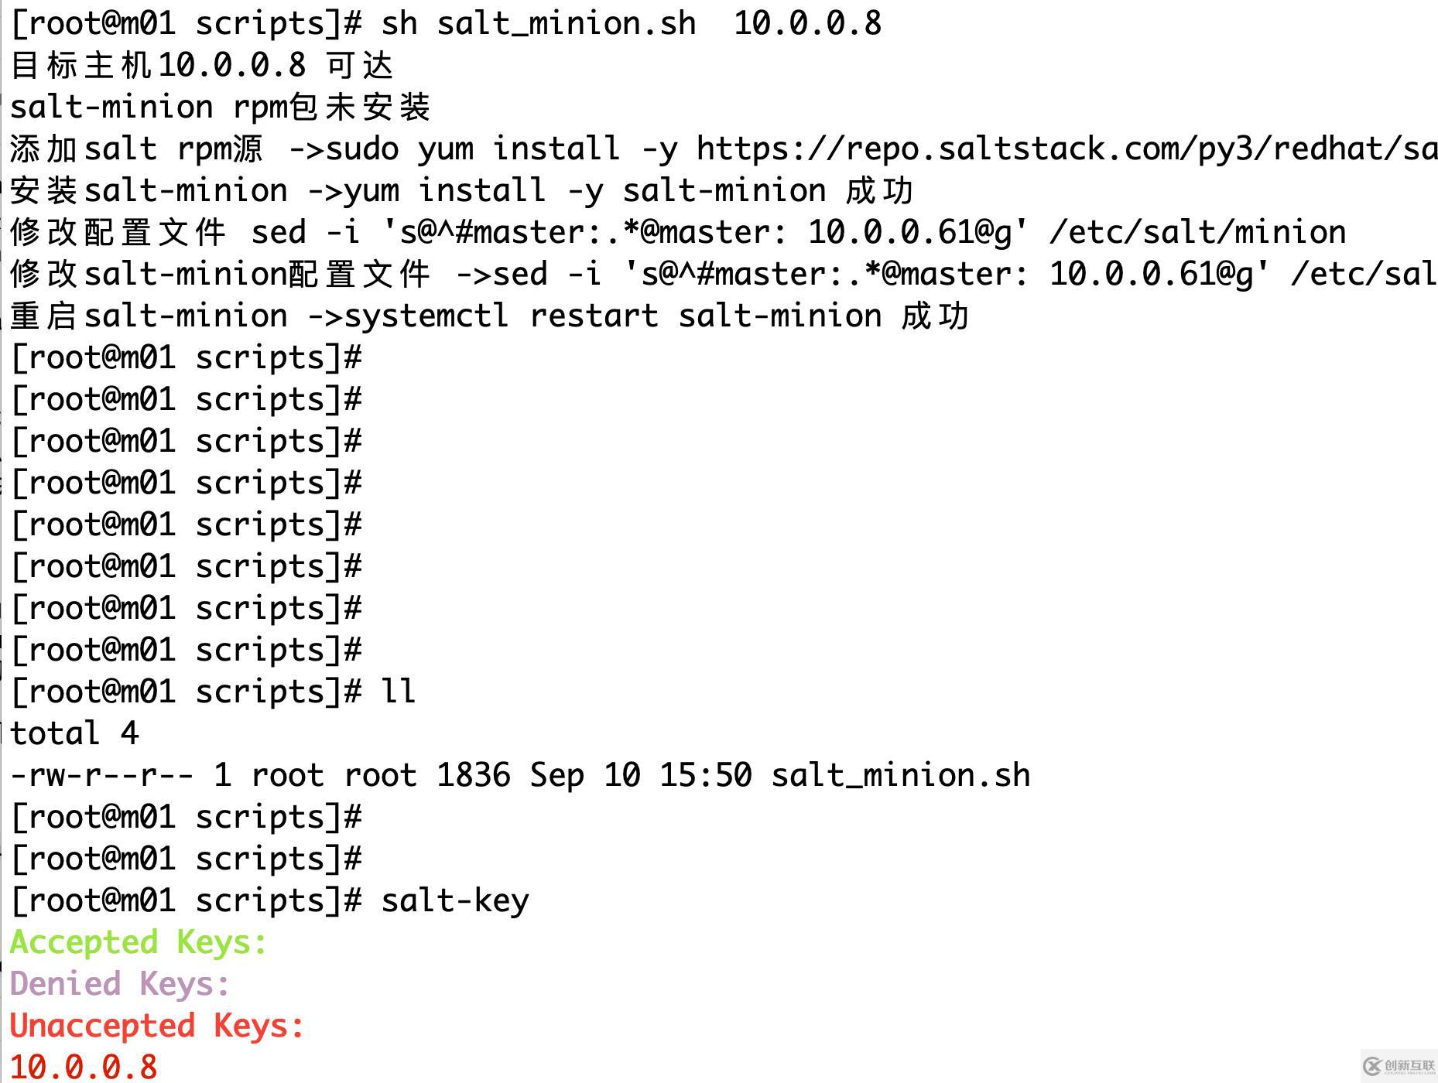
Task: Click the "添加salt rpm源" text
Action: point(136,149)
